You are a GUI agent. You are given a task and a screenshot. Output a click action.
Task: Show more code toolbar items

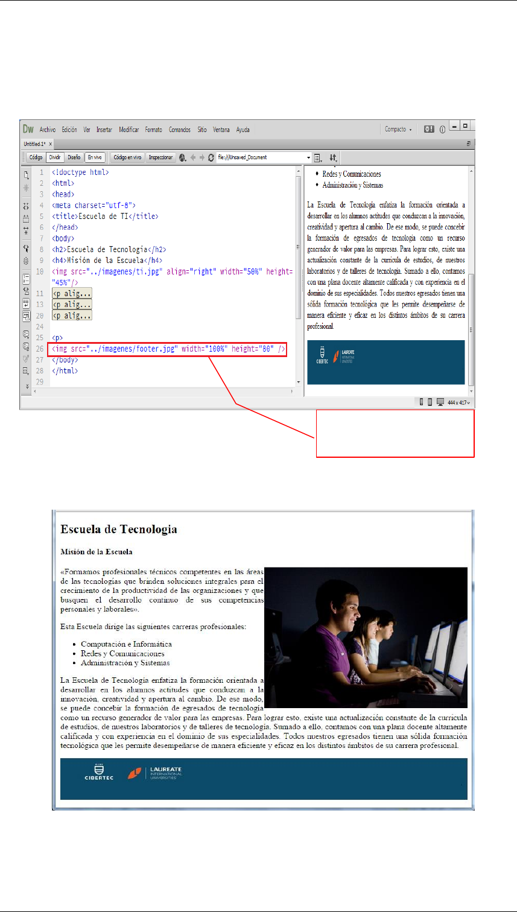tap(27, 387)
